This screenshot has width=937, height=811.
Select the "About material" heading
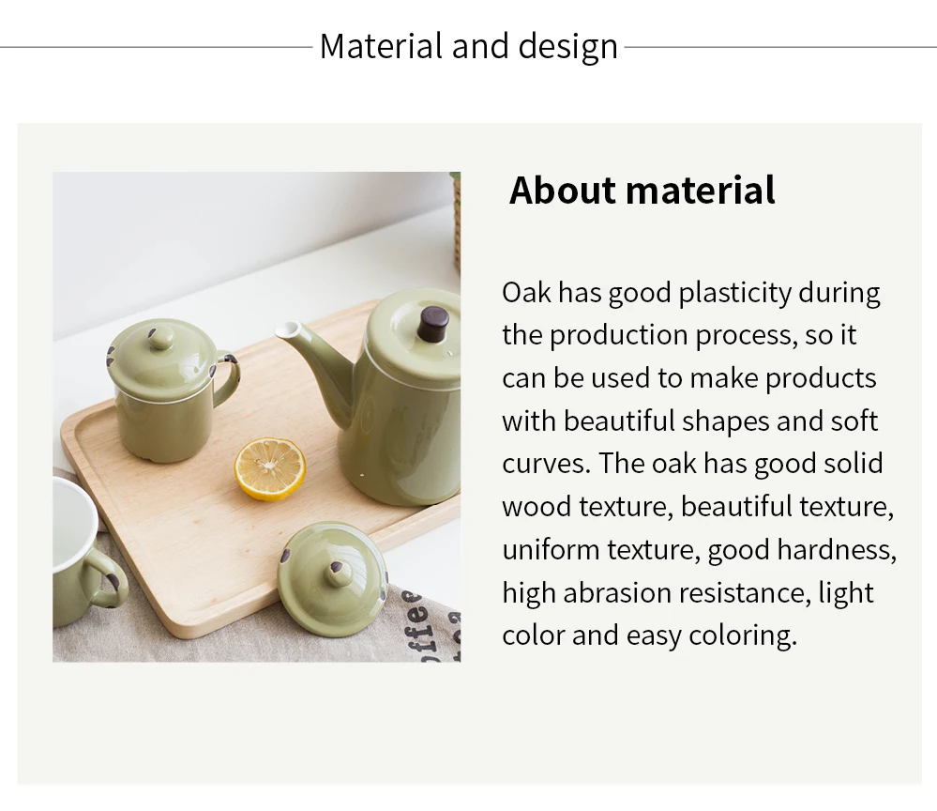click(x=642, y=191)
